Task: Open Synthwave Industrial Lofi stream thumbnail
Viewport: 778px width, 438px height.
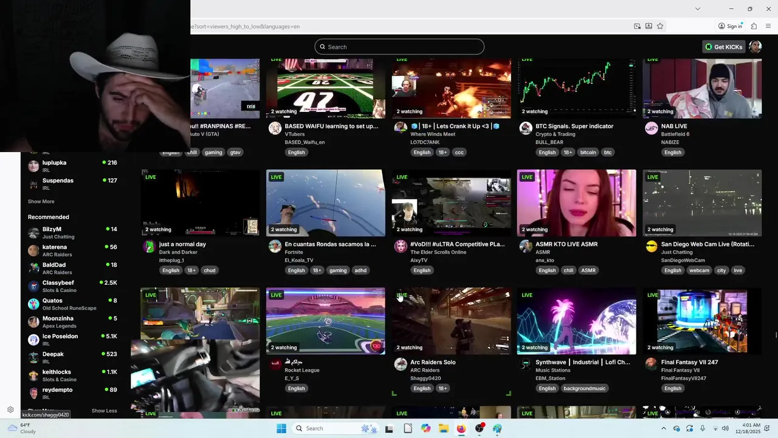Action: tap(576, 321)
